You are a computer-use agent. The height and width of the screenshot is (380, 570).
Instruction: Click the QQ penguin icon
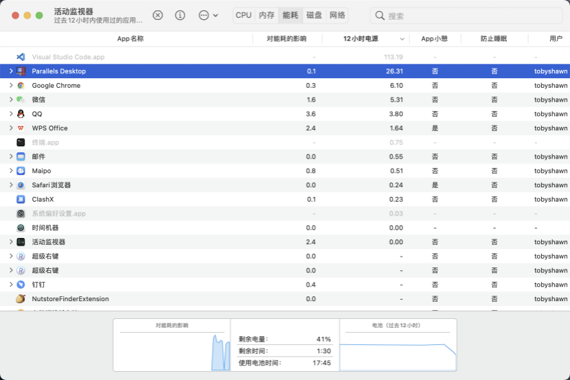(21, 114)
